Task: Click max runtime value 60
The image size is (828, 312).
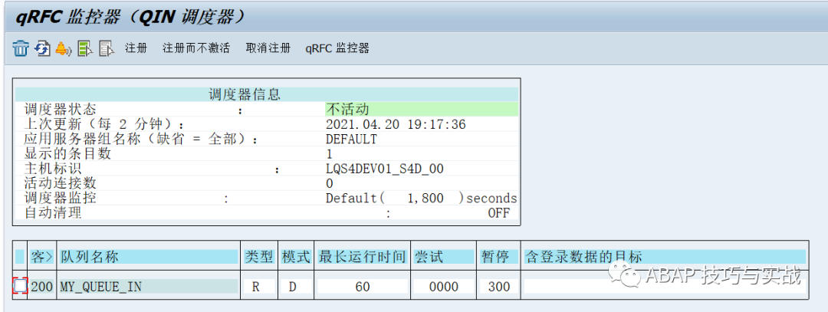Action: point(363,287)
